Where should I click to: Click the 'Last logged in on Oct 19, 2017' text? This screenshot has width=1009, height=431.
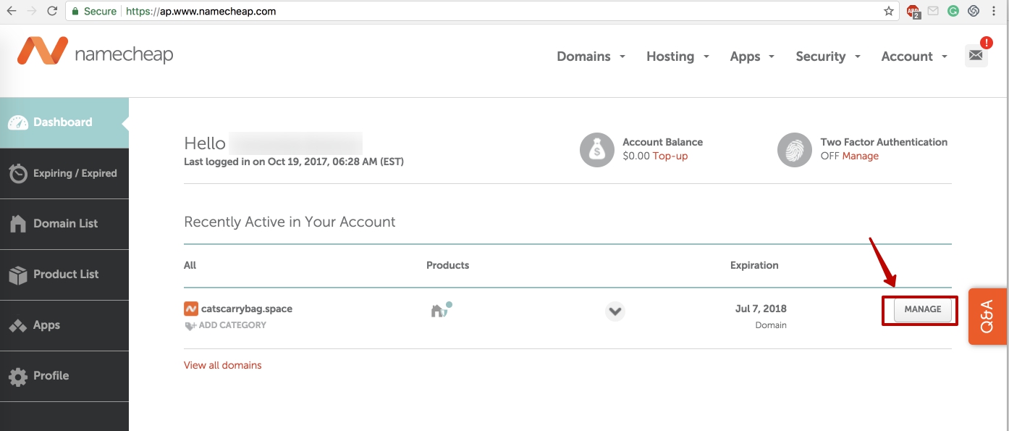coord(294,162)
